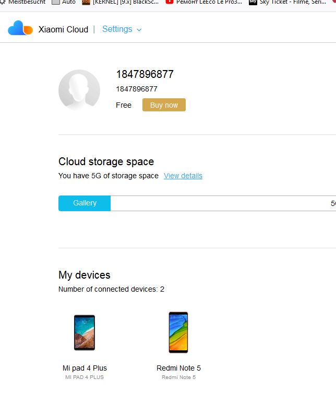This screenshot has width=336, height=414.
Task: Click the Xiaomi Cloud logo icon
Action: (x=20, y=28)
